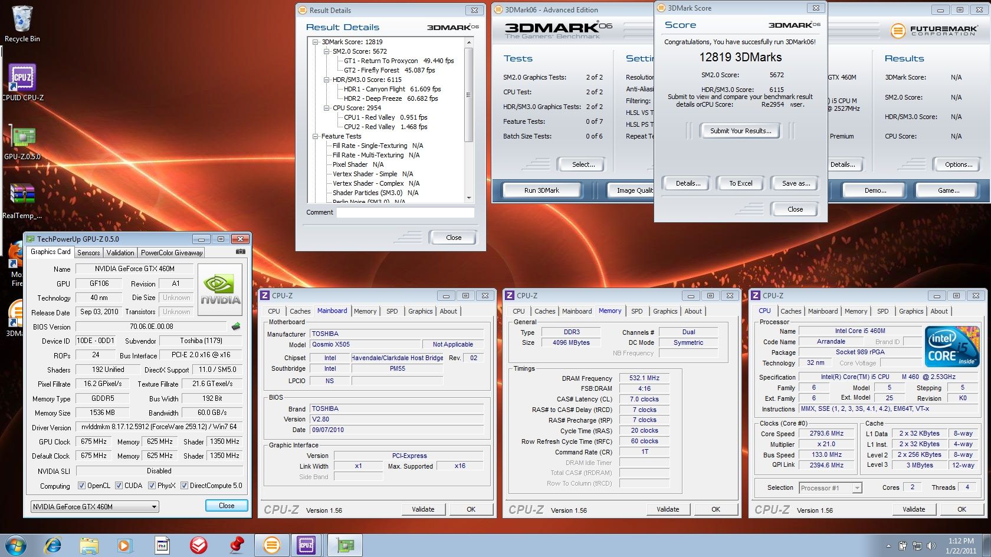Open the GPU selection dropdown in GPU-Z

pyautogui.click(x=95, y=506)
